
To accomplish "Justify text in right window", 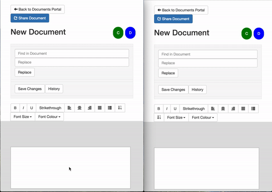I will click(x=243, y=109).
